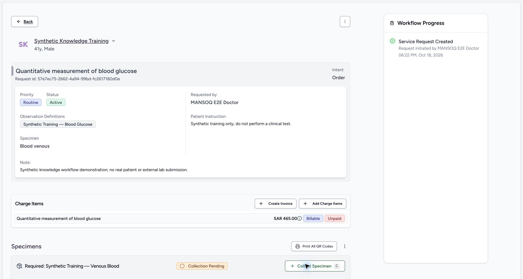523x279 pixels.
Task: Click the specimen box icon beside Required
Action: (x=19, y=266)
